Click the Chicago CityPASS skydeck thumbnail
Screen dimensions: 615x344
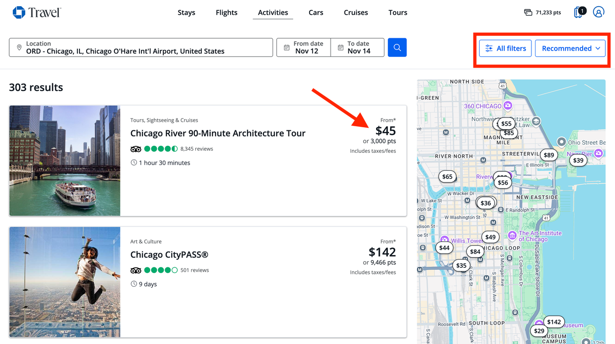click(65, 282)
